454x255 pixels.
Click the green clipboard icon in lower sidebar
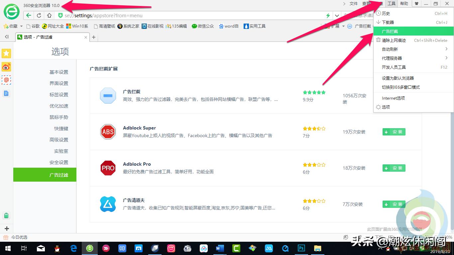[x=6, y=215]
